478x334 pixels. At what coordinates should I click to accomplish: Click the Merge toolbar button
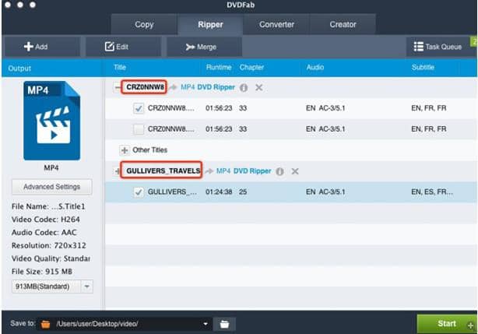pos(204,47)
